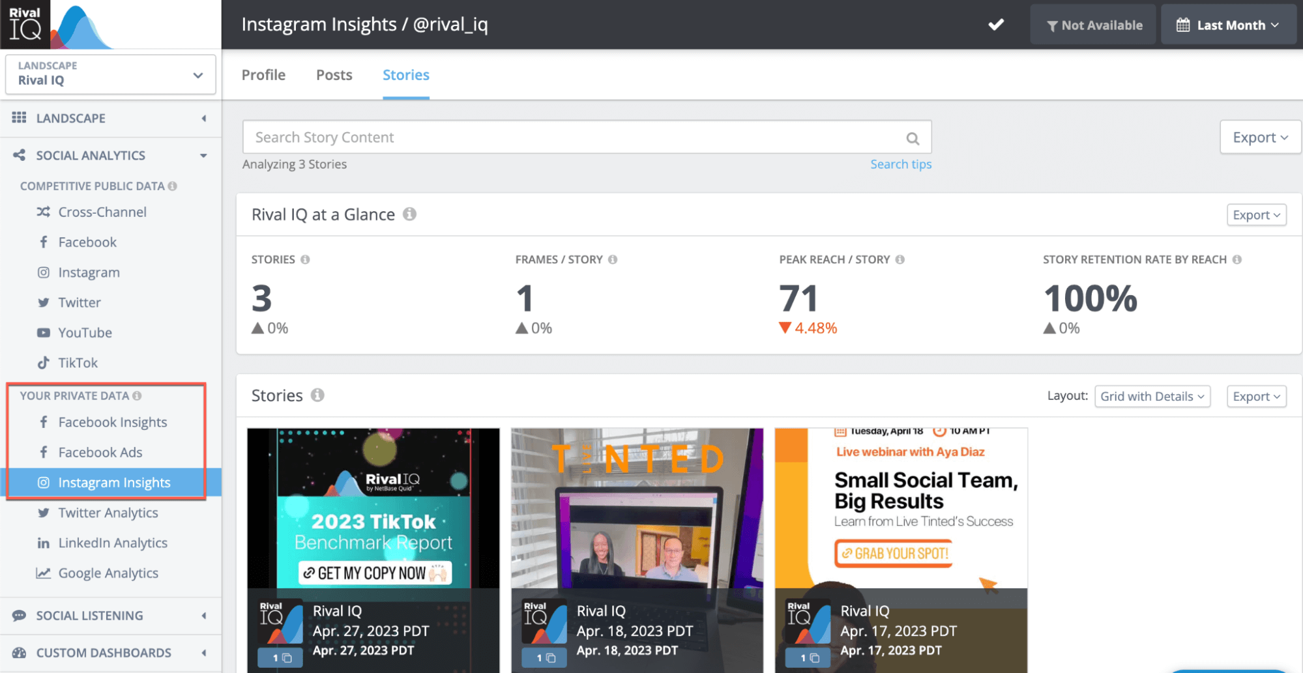The height and width of the screenshot is (673, 1303).
Task: Click the Search Story Content field
Action: coord(574,137)
